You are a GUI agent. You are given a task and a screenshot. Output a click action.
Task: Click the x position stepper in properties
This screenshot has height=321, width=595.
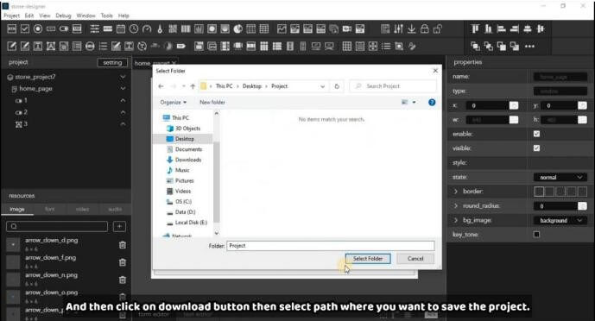514,105
